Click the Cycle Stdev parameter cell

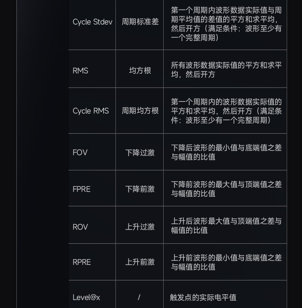[92, 22]
